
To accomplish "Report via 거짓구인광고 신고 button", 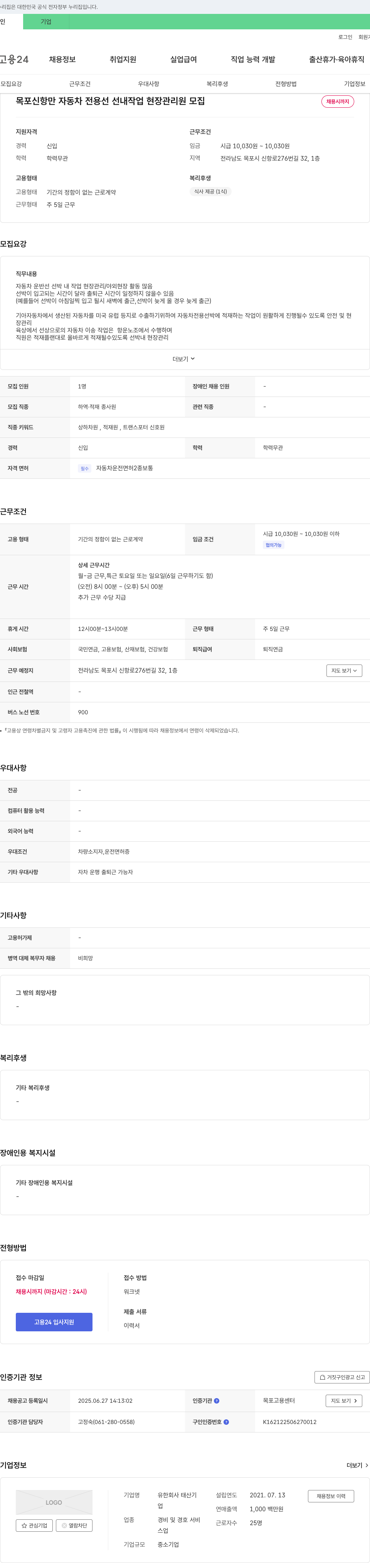I will (x=342, y=1377).
